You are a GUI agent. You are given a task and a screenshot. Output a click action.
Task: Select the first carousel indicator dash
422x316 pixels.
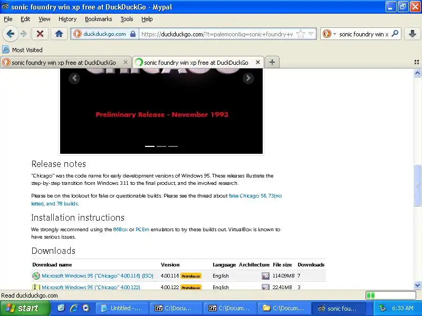click(x=150, y=146)
